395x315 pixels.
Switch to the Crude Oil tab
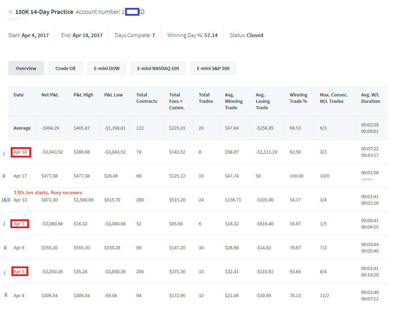point(65,68)
